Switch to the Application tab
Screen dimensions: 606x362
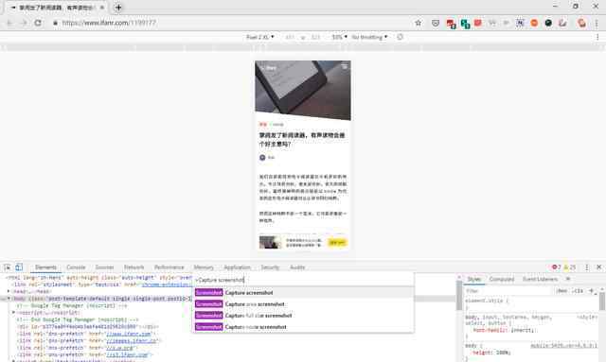(x=237, y=267)
